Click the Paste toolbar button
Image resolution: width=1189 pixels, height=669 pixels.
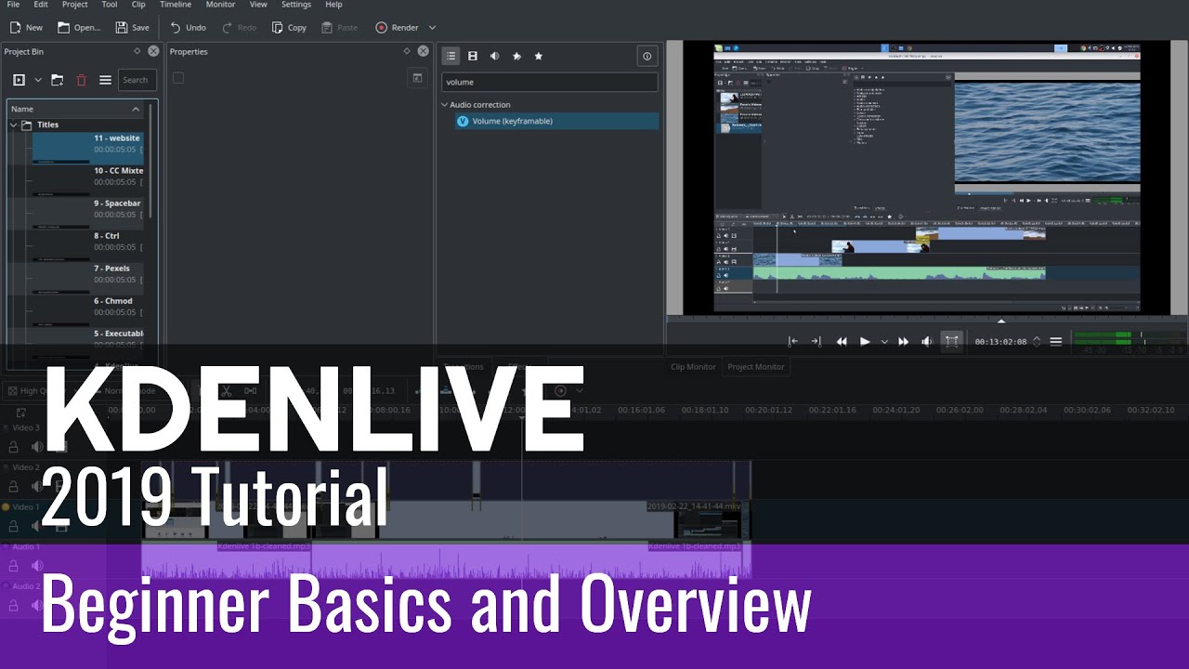click(339, 28)
